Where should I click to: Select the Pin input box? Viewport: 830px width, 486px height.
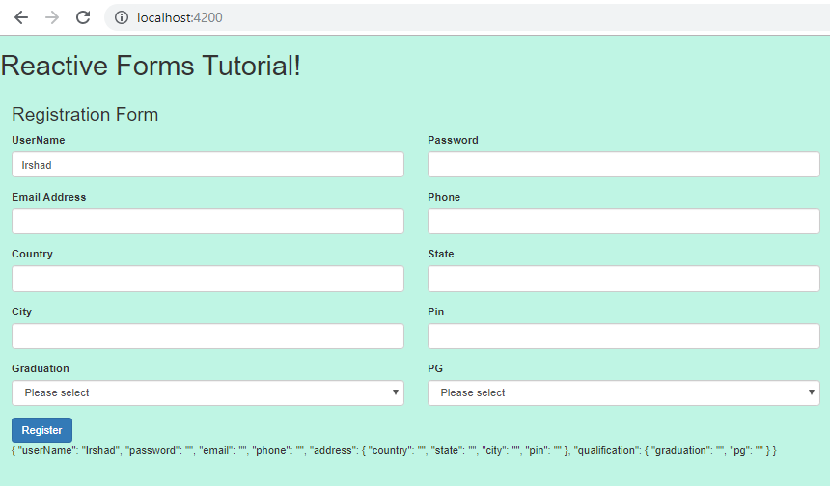[x=623, y=337]
